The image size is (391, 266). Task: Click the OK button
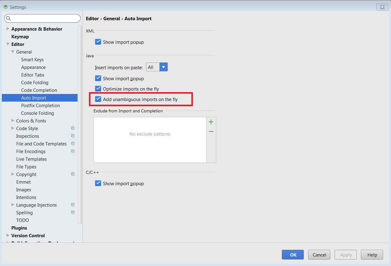pos(293,255)
